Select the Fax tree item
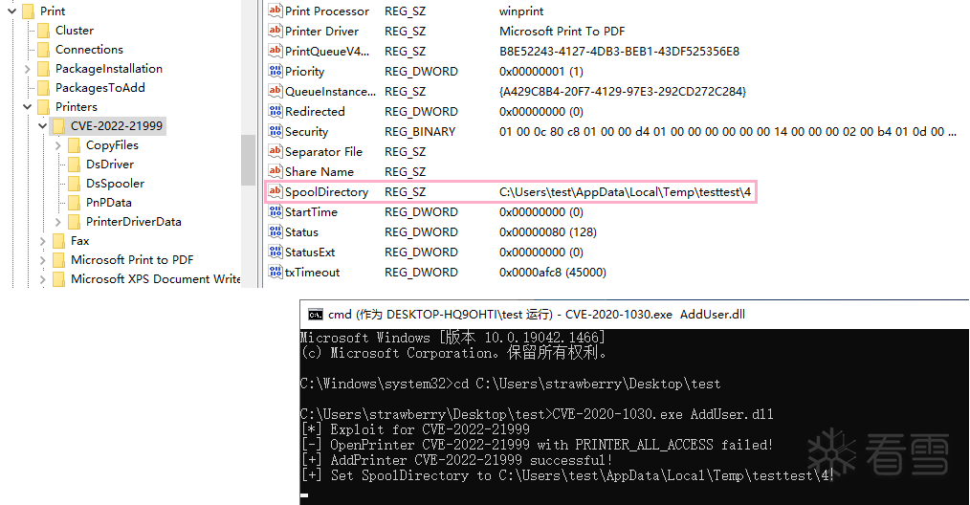This screenshot has width=970, height=505. pyautogui.click(x=79, y=241)
